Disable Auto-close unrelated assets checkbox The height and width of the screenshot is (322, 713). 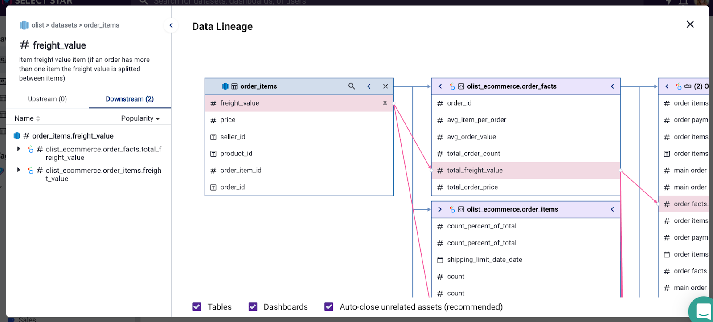[329, 307]
